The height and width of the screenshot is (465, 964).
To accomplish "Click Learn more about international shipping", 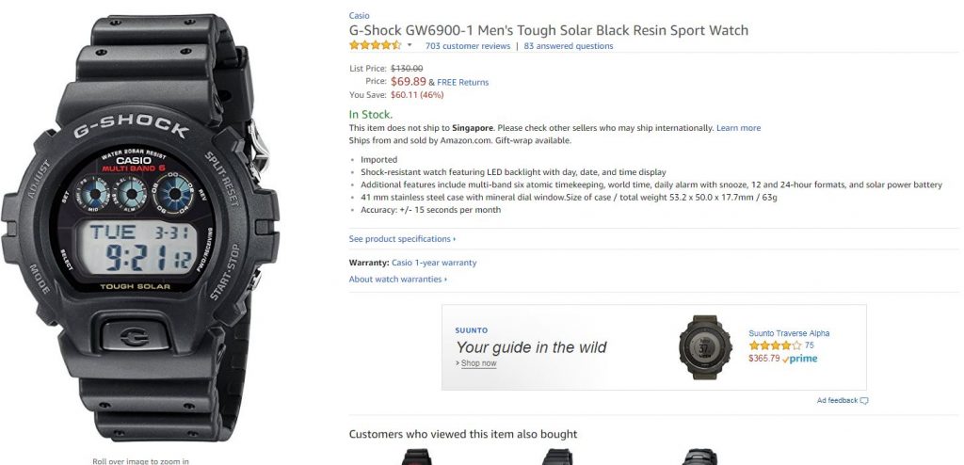I will pyautogui.click(x=739, y=128).
